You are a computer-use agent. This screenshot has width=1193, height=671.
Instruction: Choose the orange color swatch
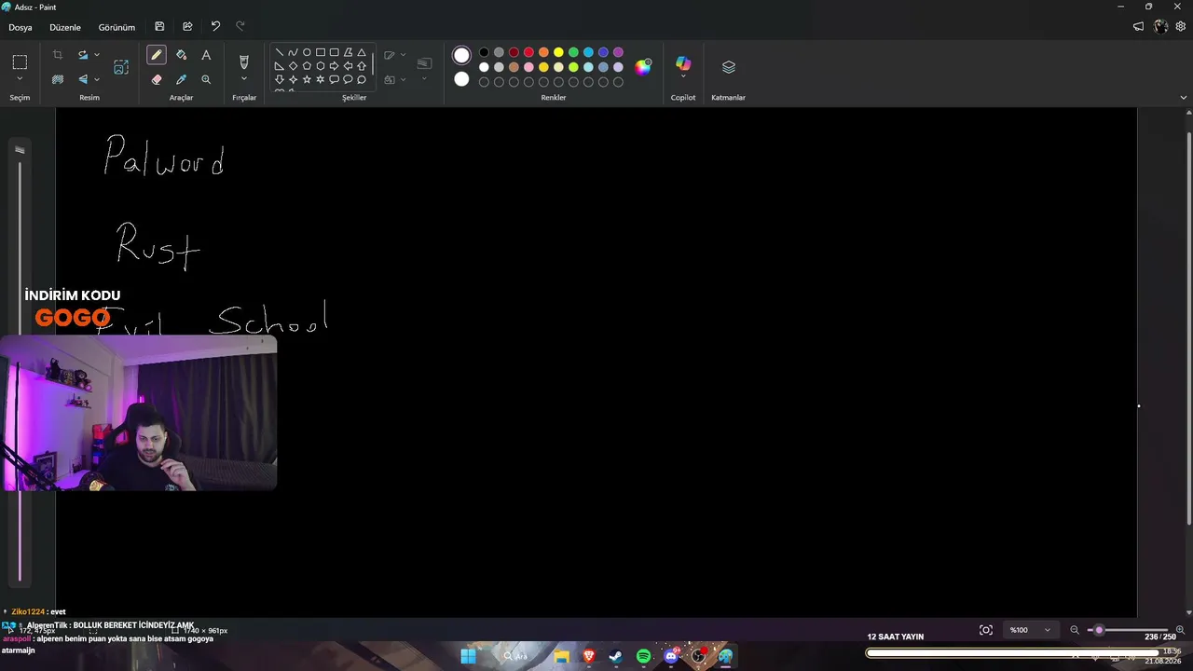click(x=543, y=52)
